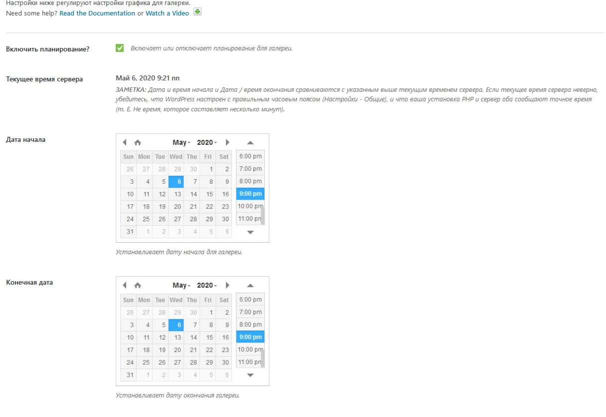Select 8:00 pm in start date time list
Screen dimensions: 606x417
pos(250,181)
